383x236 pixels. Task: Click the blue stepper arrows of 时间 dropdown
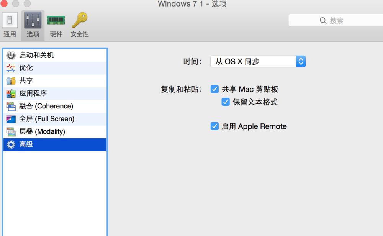click(x=301, y=61)
